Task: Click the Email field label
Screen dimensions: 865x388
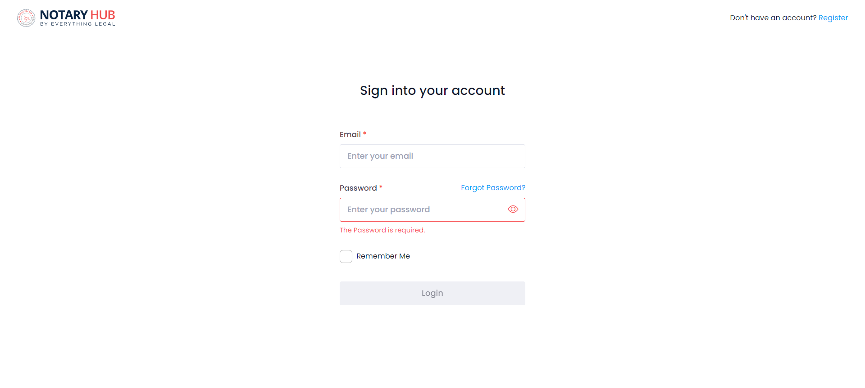Action: tap(350, 135)
